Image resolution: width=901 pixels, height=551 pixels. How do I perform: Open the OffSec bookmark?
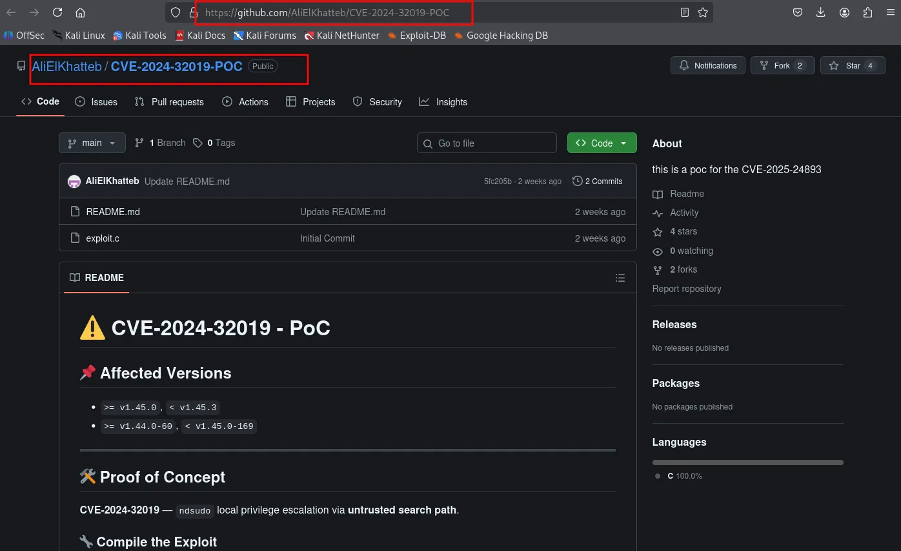point(24,36)
